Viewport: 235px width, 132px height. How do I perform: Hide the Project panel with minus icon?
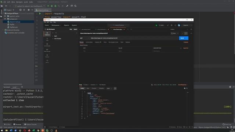click(32, 10)
